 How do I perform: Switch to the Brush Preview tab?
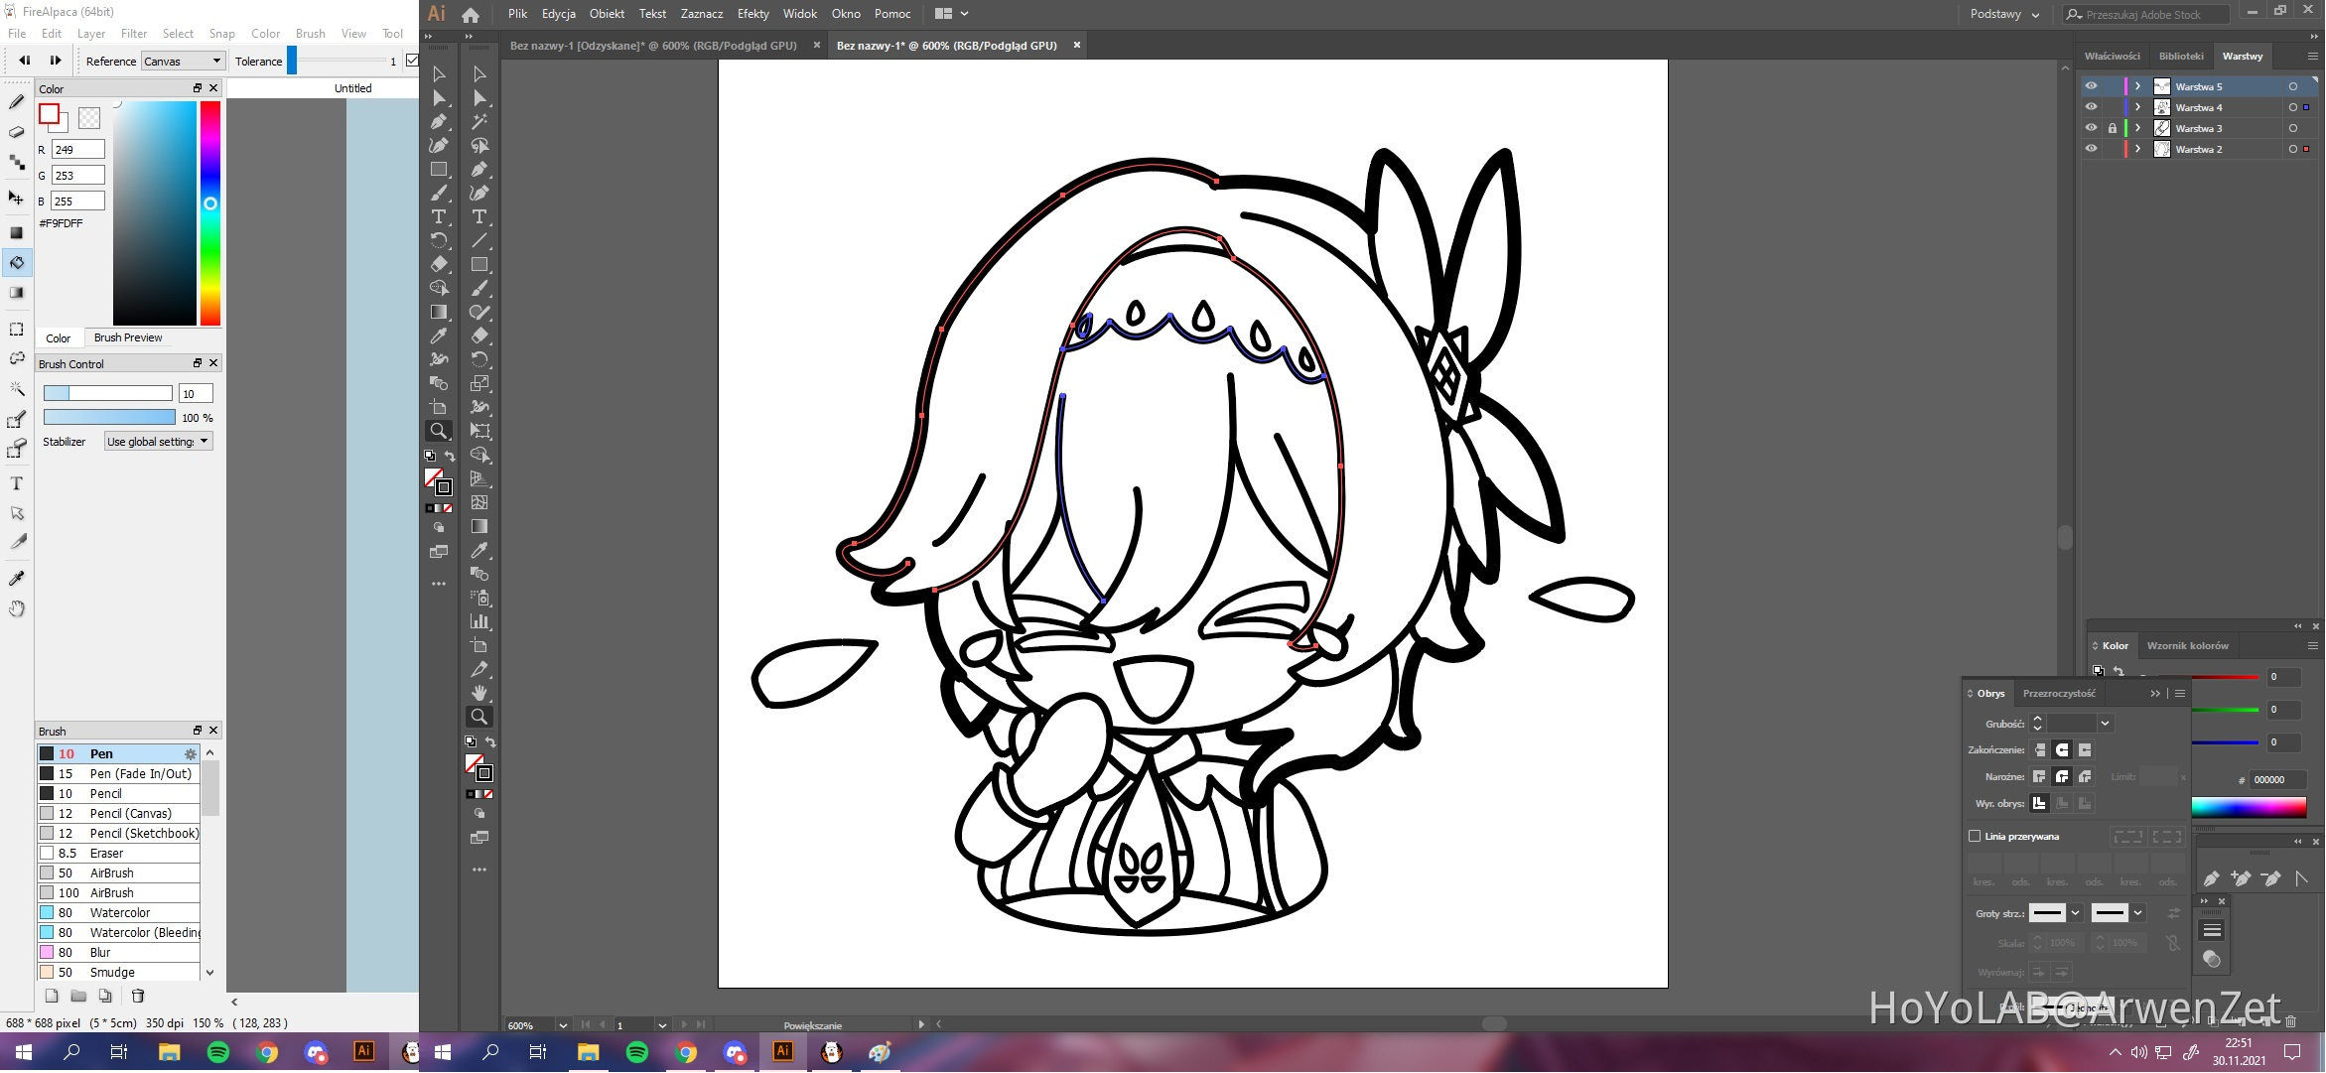tap(128, 338)
